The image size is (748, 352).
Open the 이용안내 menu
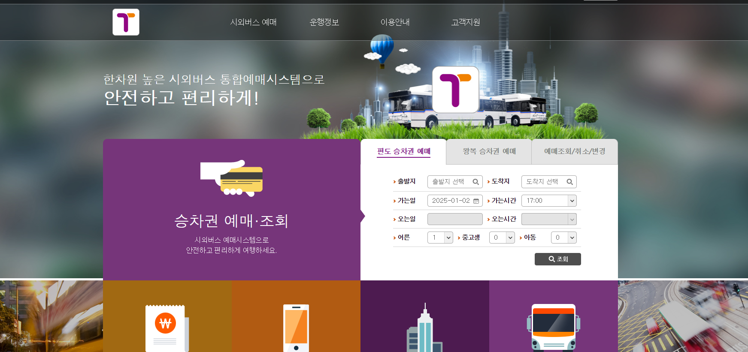(x=395, y=22)
